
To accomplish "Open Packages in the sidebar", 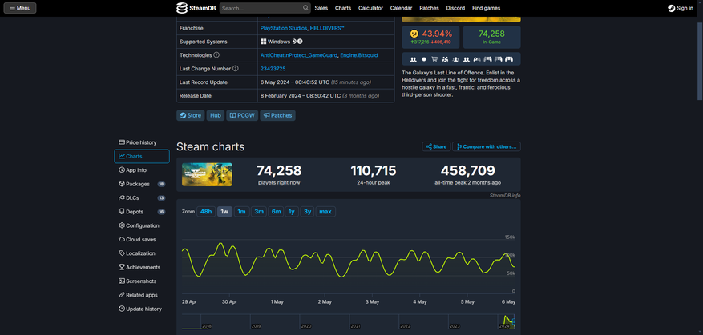I will 142,184.
